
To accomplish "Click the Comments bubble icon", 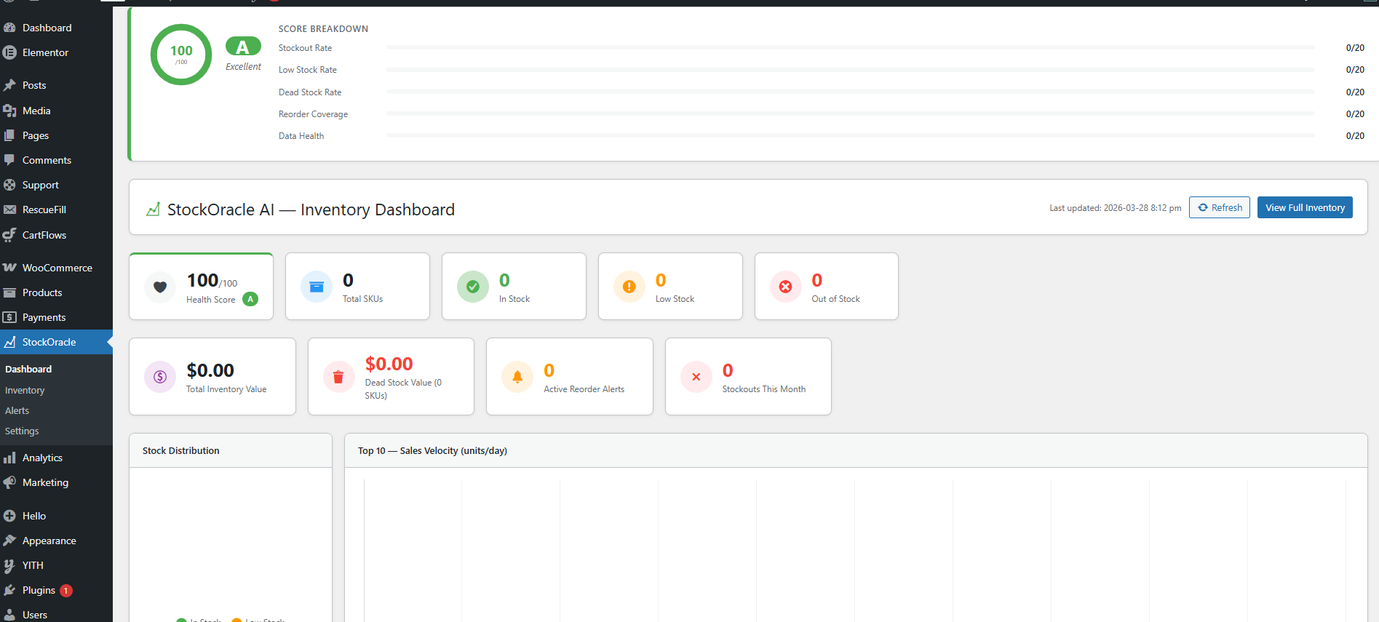I will 9,160.
